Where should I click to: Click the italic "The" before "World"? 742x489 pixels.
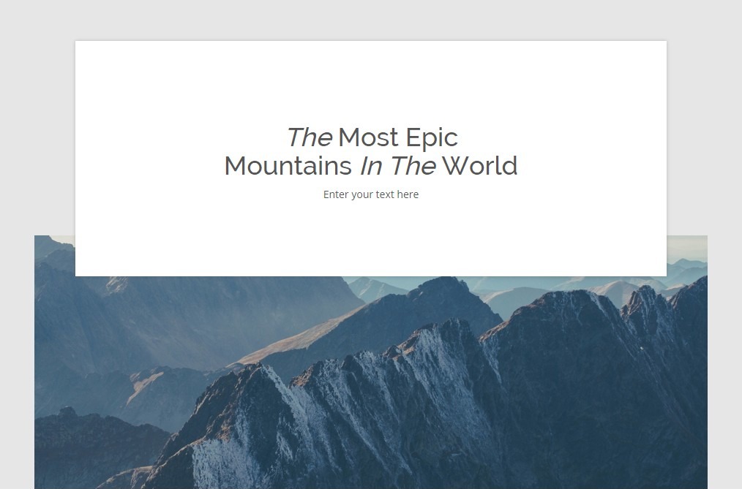[x=413, y=166]
